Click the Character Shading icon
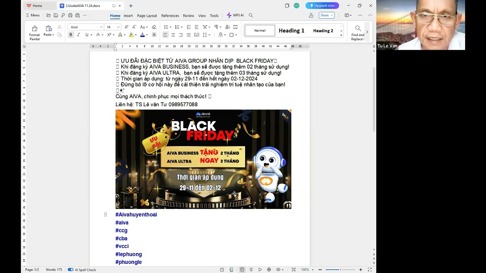The height and width of the screenshot is (273, 486). coord(154,35)
